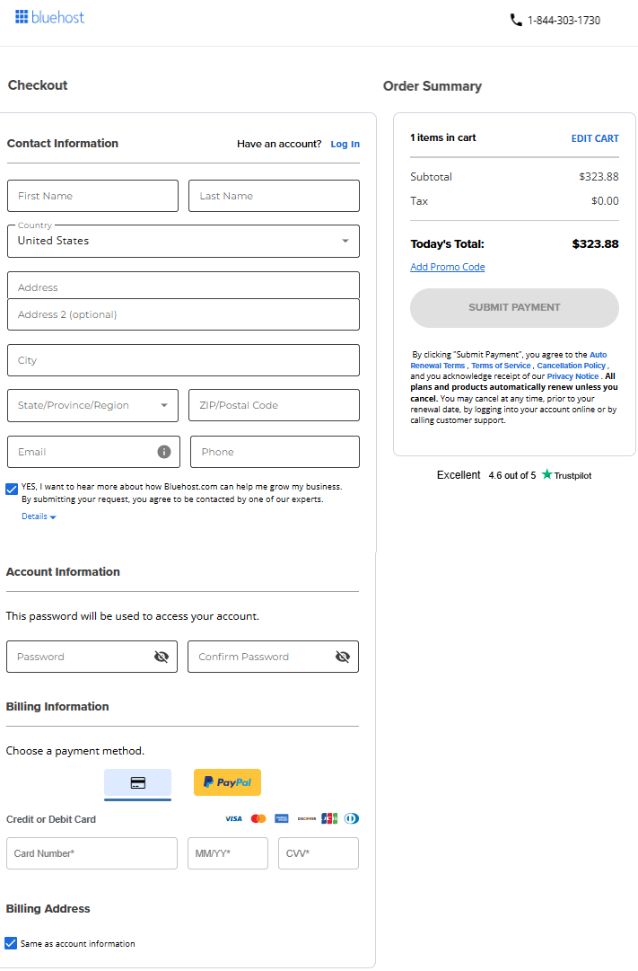Screen dimensions: 638x971
Task: Click the disabled SUBMIT PAYMENT button
Action: (x=514, y=307)
